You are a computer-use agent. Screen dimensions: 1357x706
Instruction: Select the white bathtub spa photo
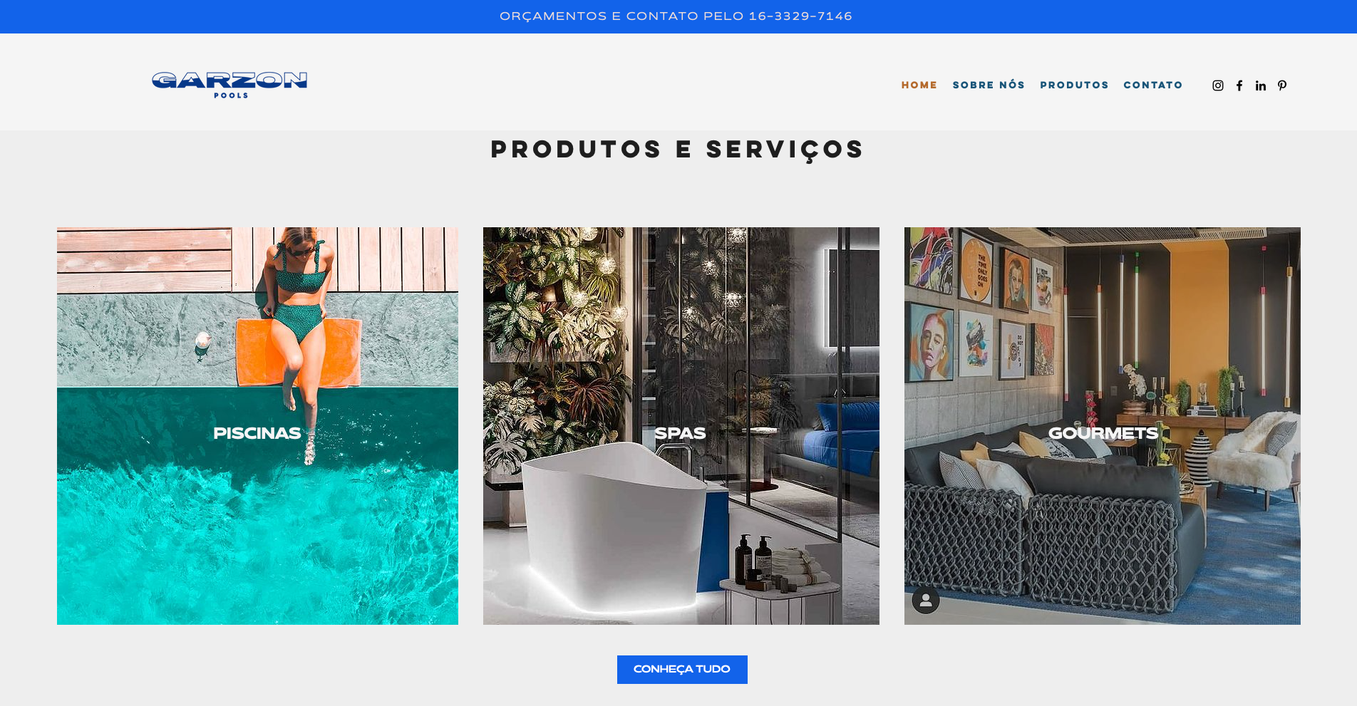[681, 426]
